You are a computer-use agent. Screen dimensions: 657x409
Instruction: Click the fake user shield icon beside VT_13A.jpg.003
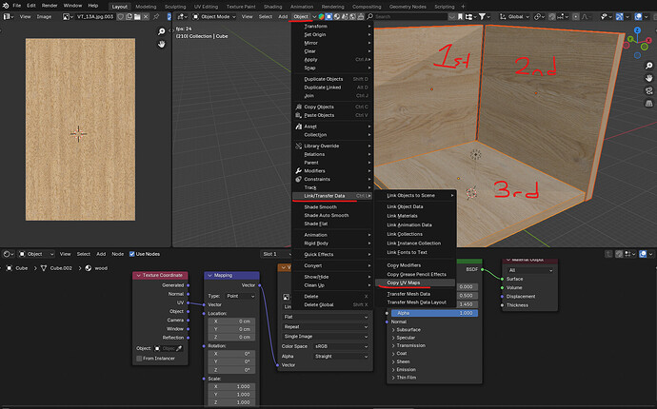click(x=121, y=17)
